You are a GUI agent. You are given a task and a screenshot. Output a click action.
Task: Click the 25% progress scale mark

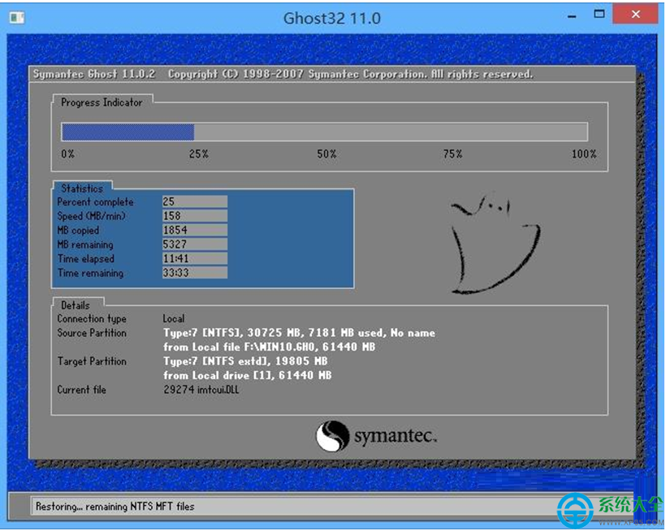(198, 153)
